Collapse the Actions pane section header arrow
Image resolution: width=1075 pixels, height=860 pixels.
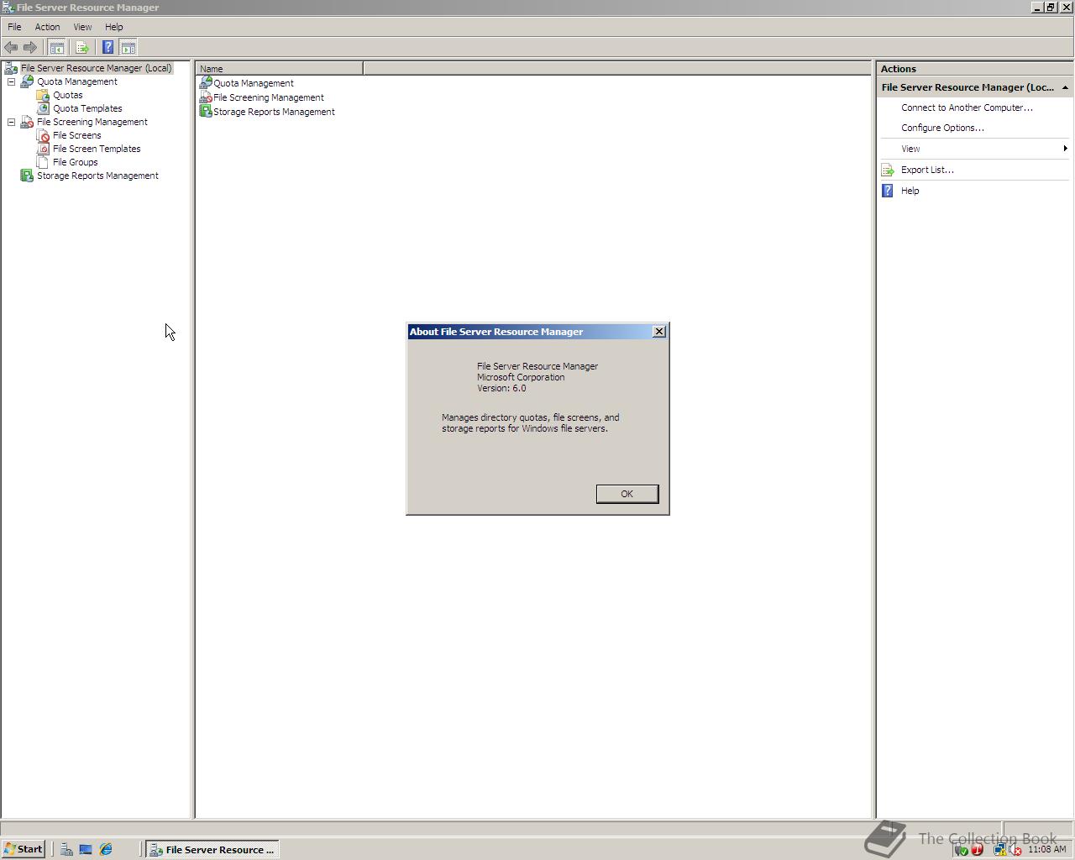(1065, 87)
